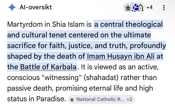Click the favicon inside the source chip
Image resolution: width=175 pixels, height=110 pixels.
coord(72,99)
